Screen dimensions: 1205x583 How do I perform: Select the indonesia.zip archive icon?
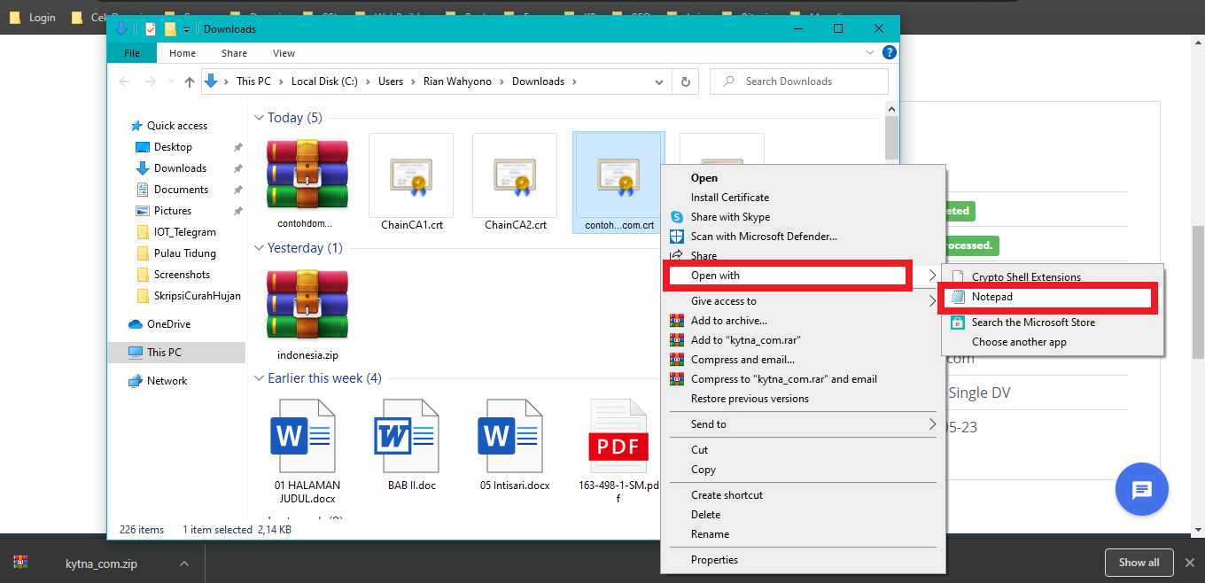point(307,306)
